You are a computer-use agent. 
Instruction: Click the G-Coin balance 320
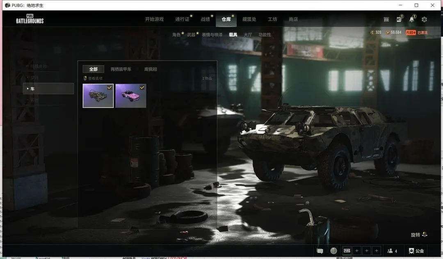point(376,32)
